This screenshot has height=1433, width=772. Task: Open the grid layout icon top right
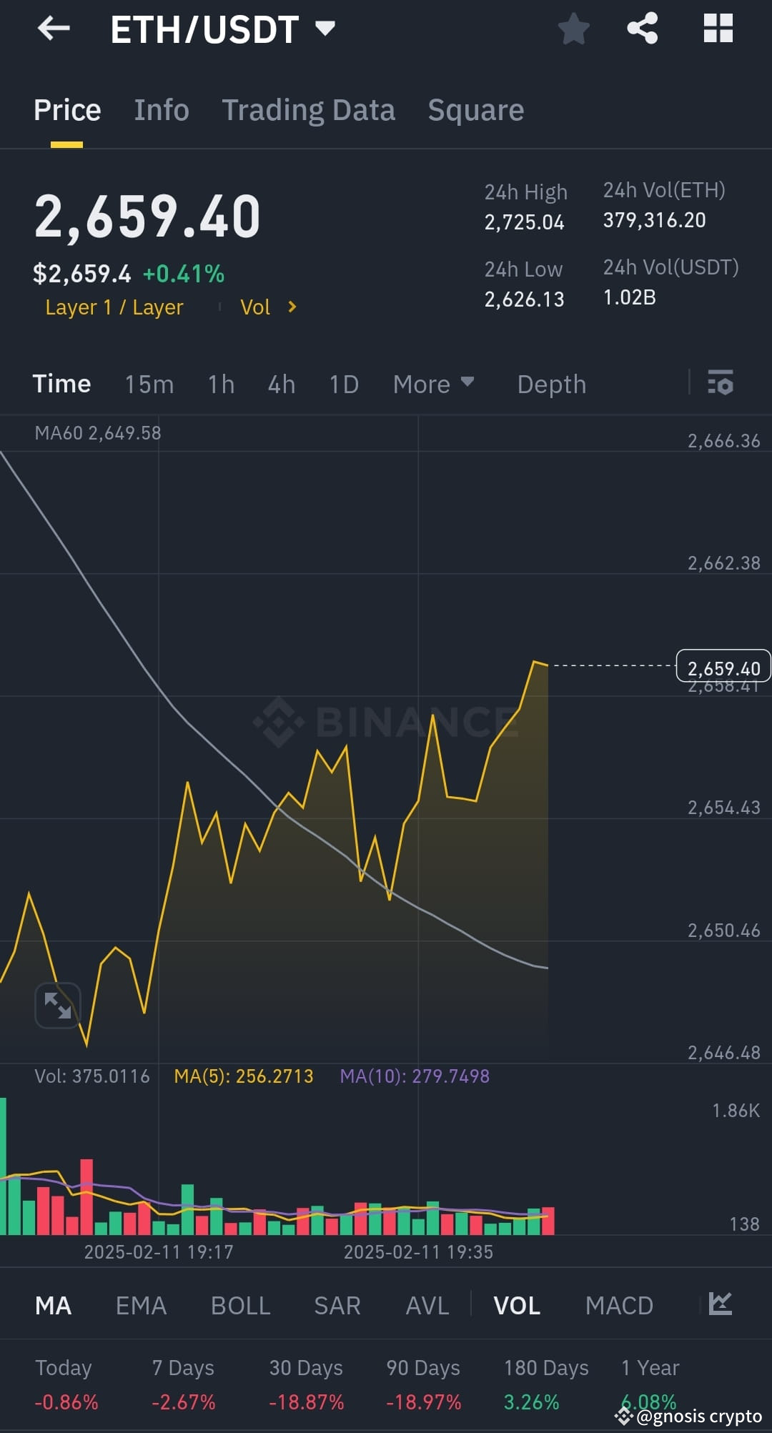tap(717, 29)
